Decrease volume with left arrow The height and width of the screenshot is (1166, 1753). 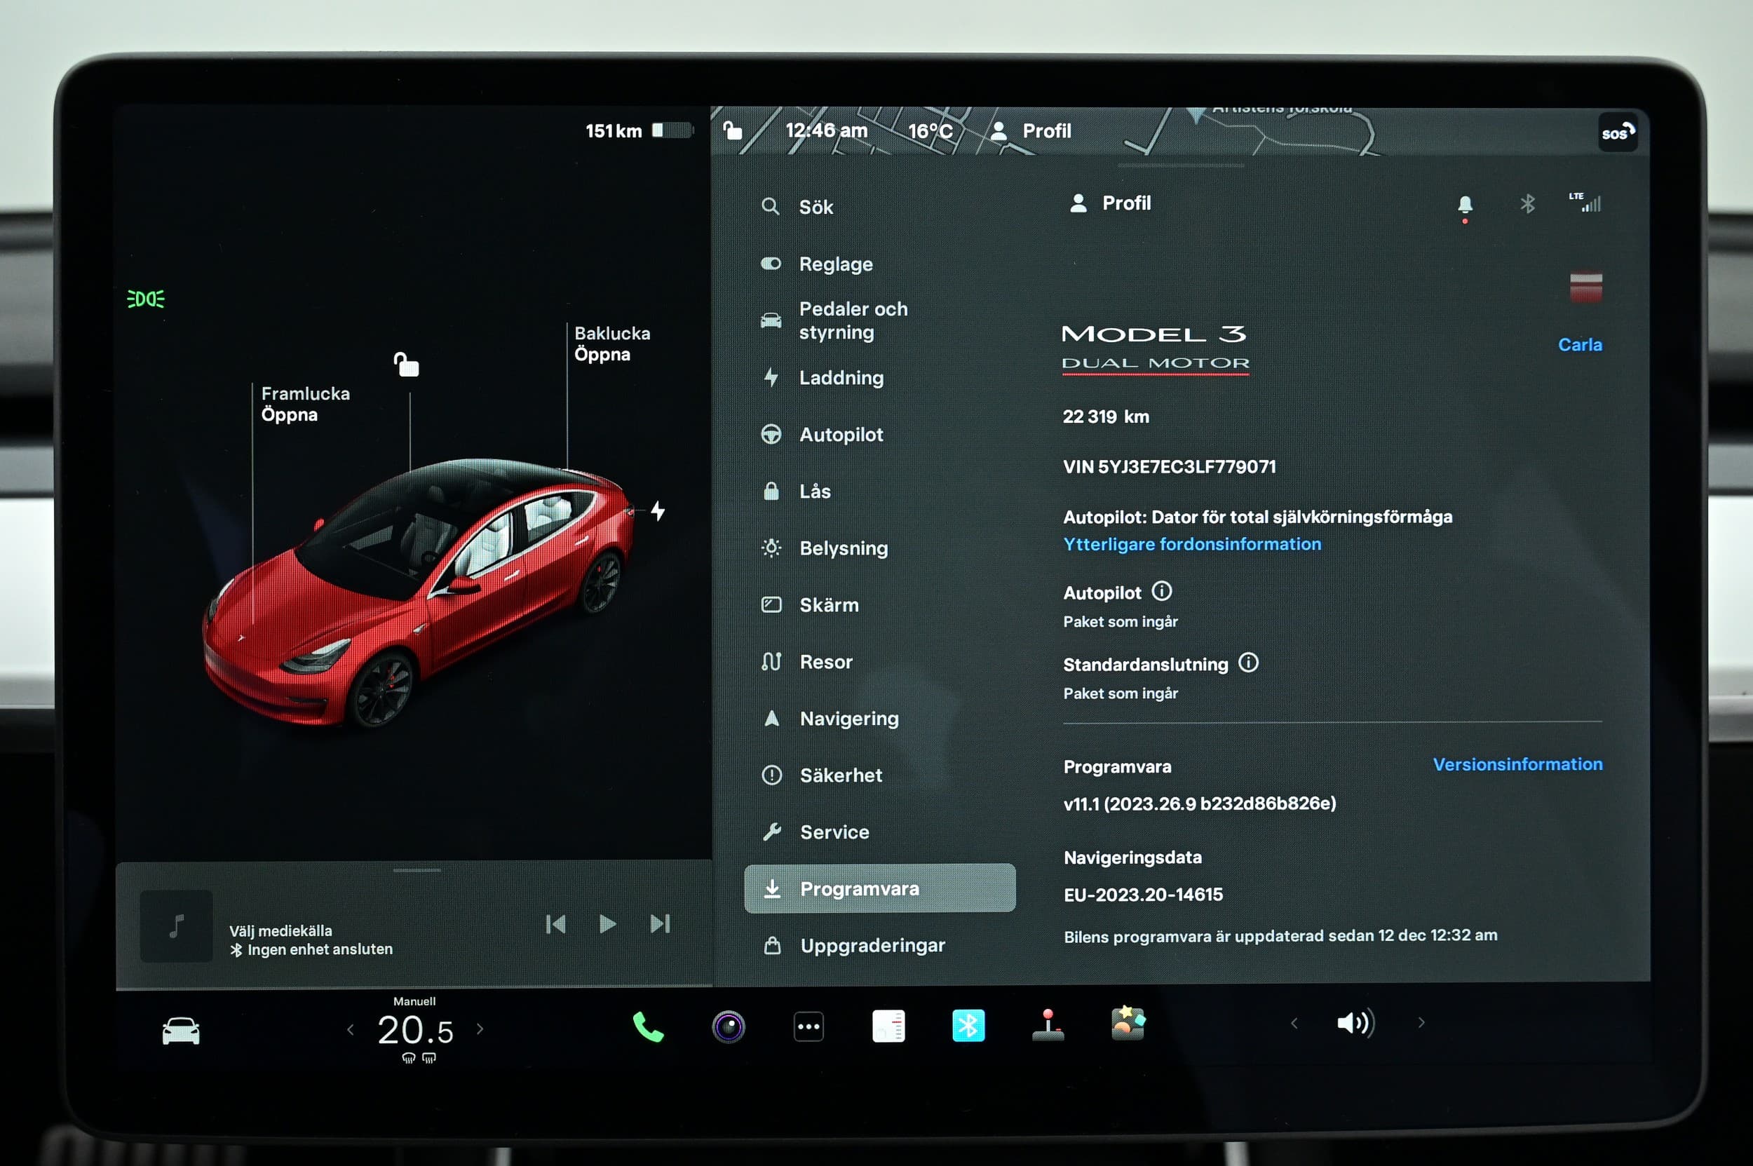tap(1294, 1023)
